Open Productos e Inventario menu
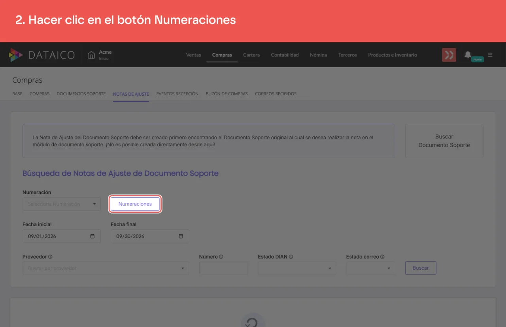This screenshot has height=327, width=506. click(x=393, y=55)
